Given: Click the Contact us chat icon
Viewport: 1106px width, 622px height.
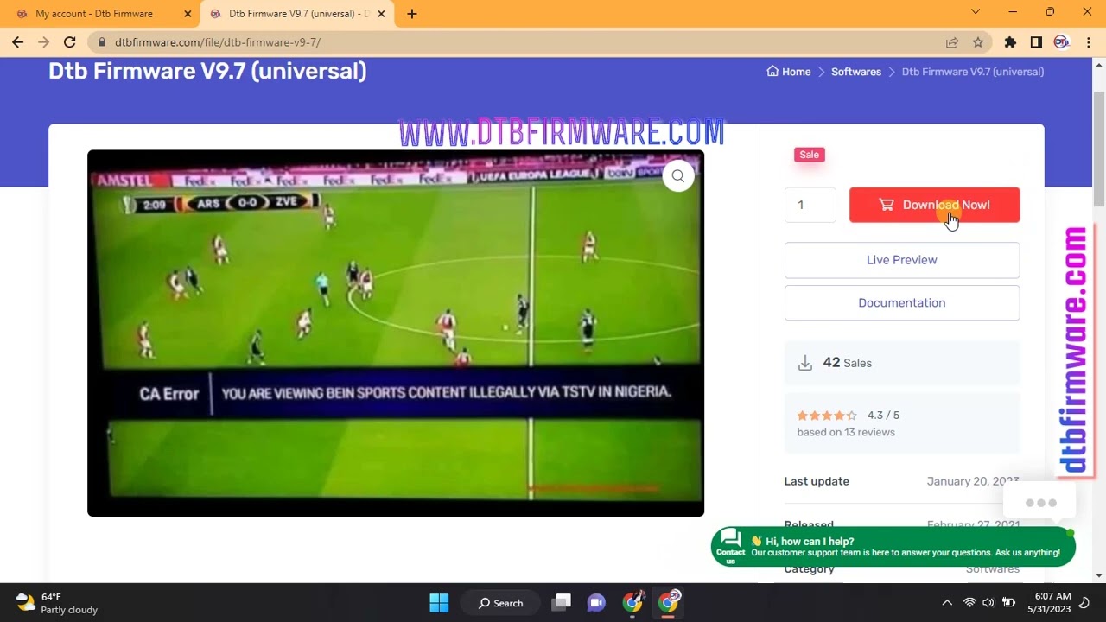Looking at the screenshot, I should pyautogui.click(x=731, y=546).
